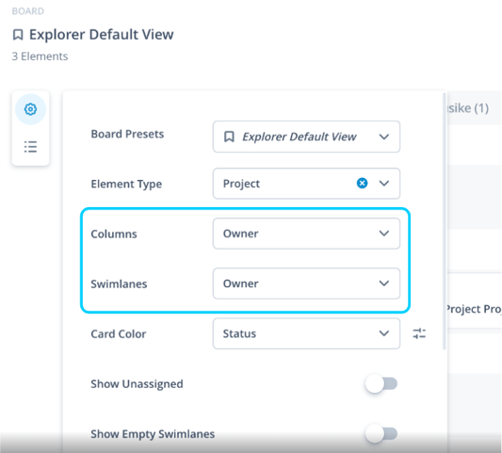The width and height of the screenshot is (502, 453).
Task: Clear the Project element type selection
Action: 362,184
